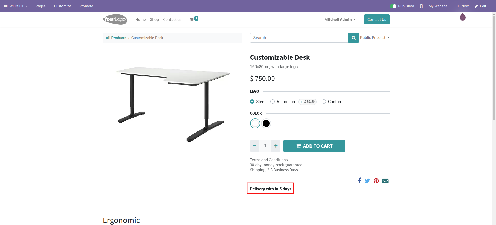Click the Add to Cart button
The image size is (496, 225).
click(314, 146)
